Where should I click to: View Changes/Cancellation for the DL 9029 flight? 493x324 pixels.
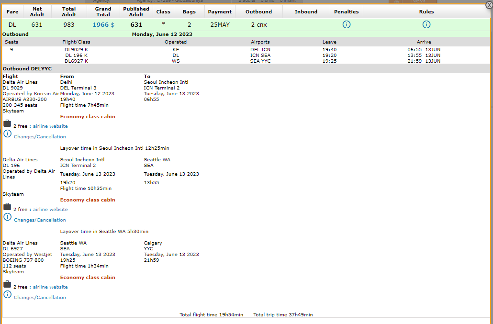(40, 137)
